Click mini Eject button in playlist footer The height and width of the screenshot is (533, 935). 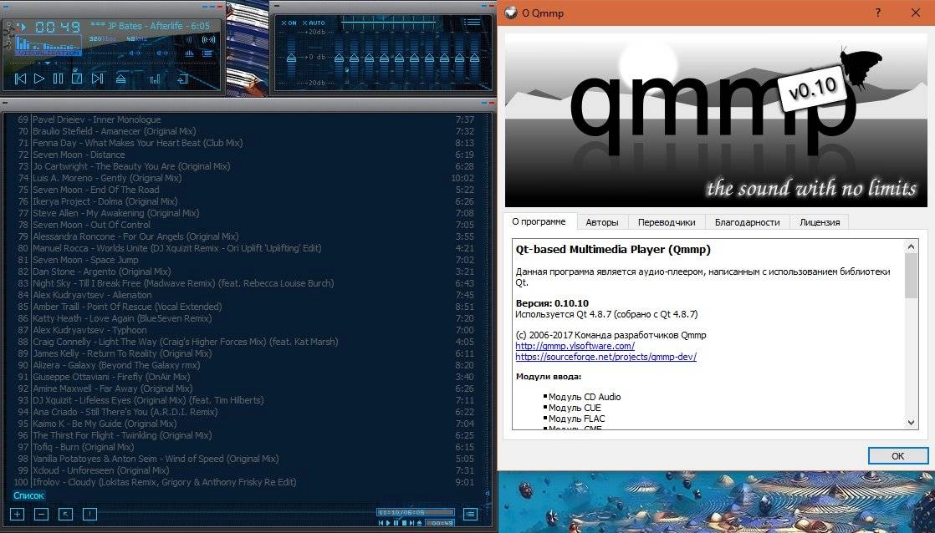pyautogui.click(x=419, y=523)
